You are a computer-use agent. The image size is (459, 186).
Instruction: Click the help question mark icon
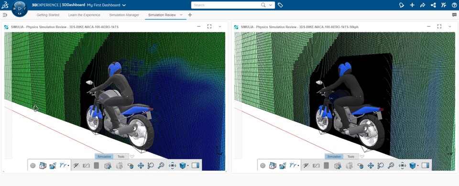tap(454, 5)
